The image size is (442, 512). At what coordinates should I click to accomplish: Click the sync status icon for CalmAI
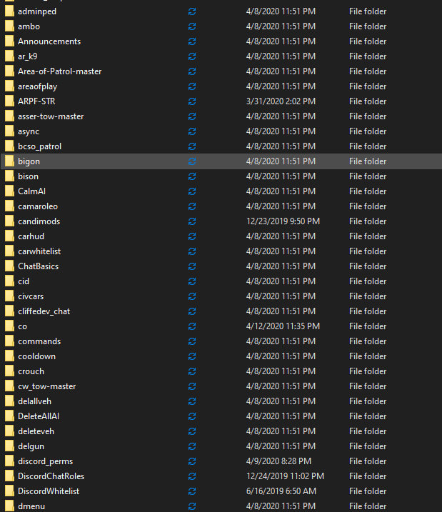tap(192, 191)
